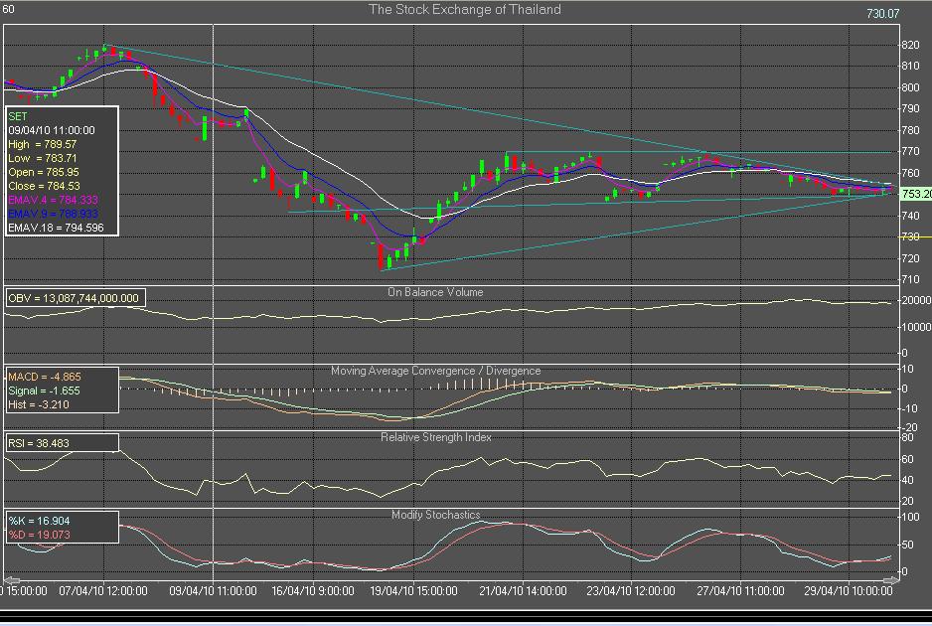The width and height of the screenshot is (932, 626).
Task: Click the 'MACD = -4.865' readout
Action: pos(45,377)
